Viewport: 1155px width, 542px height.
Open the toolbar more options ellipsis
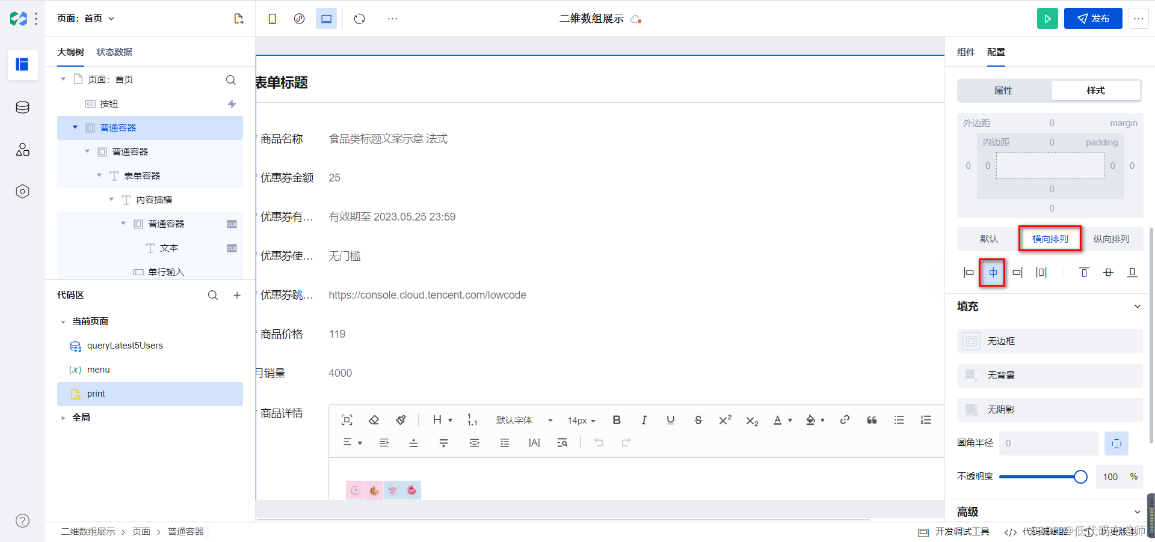[x=392, y=19]
